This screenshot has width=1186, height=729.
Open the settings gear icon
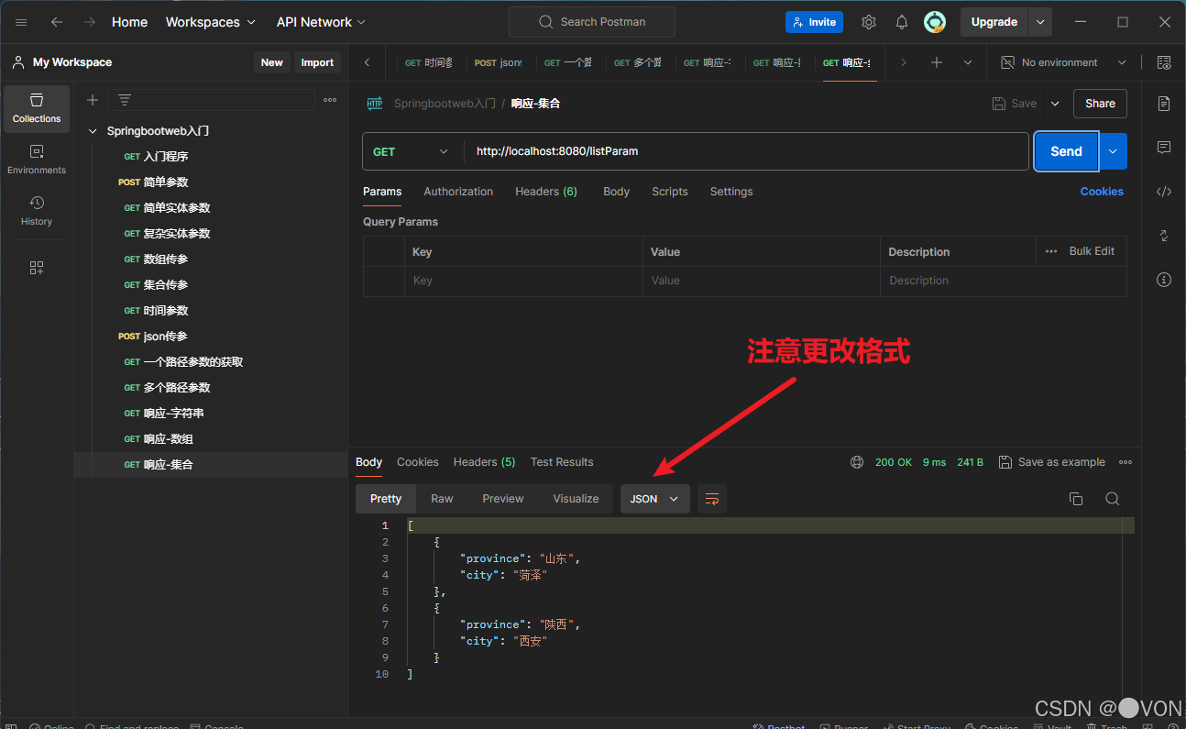pos(869,22)
